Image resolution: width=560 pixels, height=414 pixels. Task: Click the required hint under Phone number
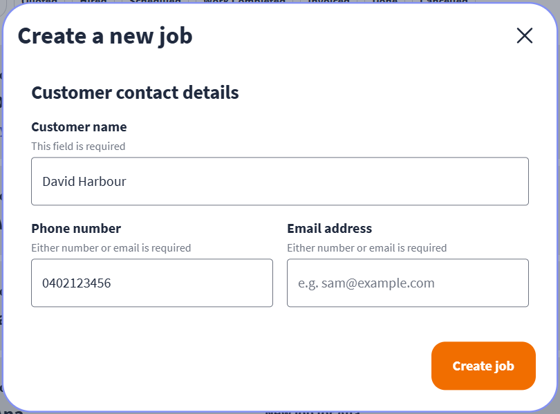point(111,247)
